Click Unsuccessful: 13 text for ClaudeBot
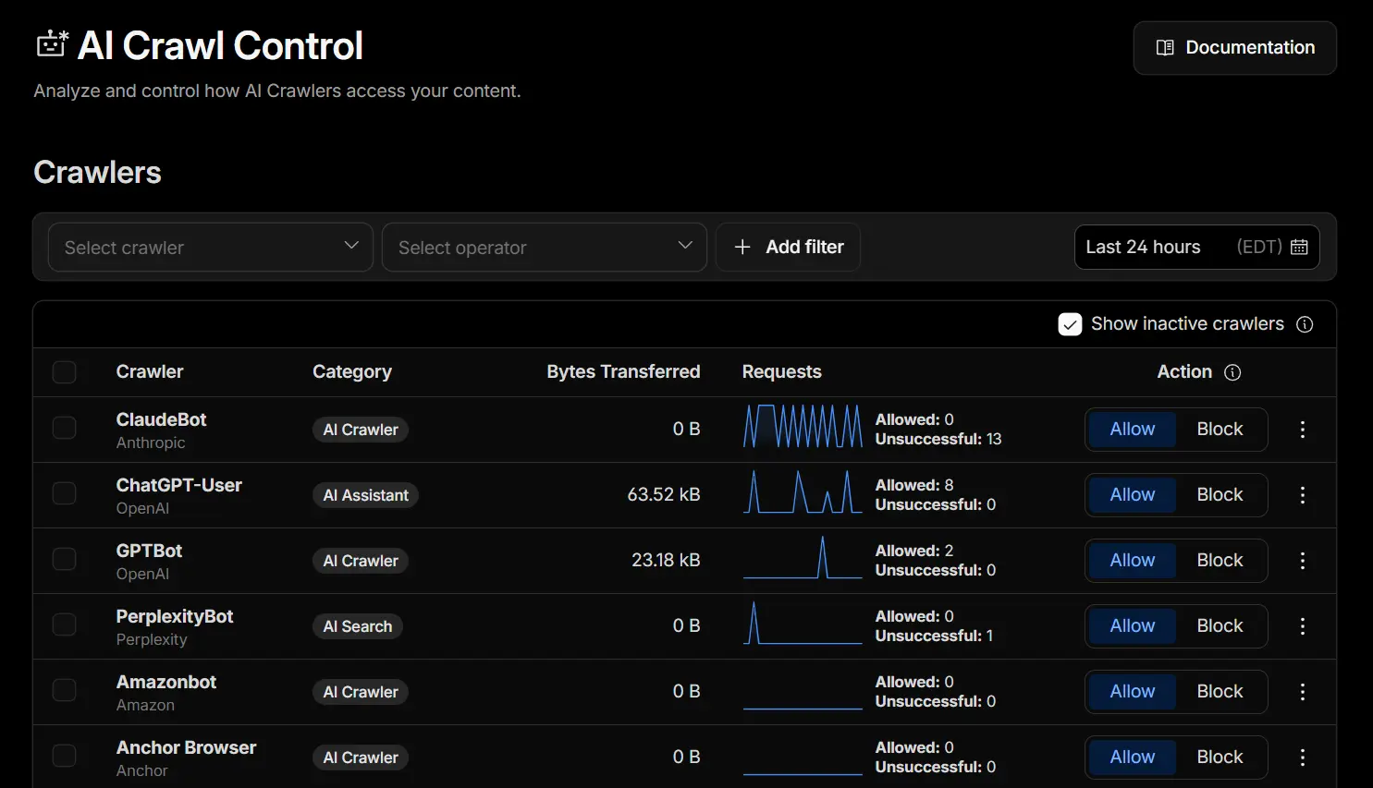The height and width of the screenshot is (788, 1373). (938, 439)
